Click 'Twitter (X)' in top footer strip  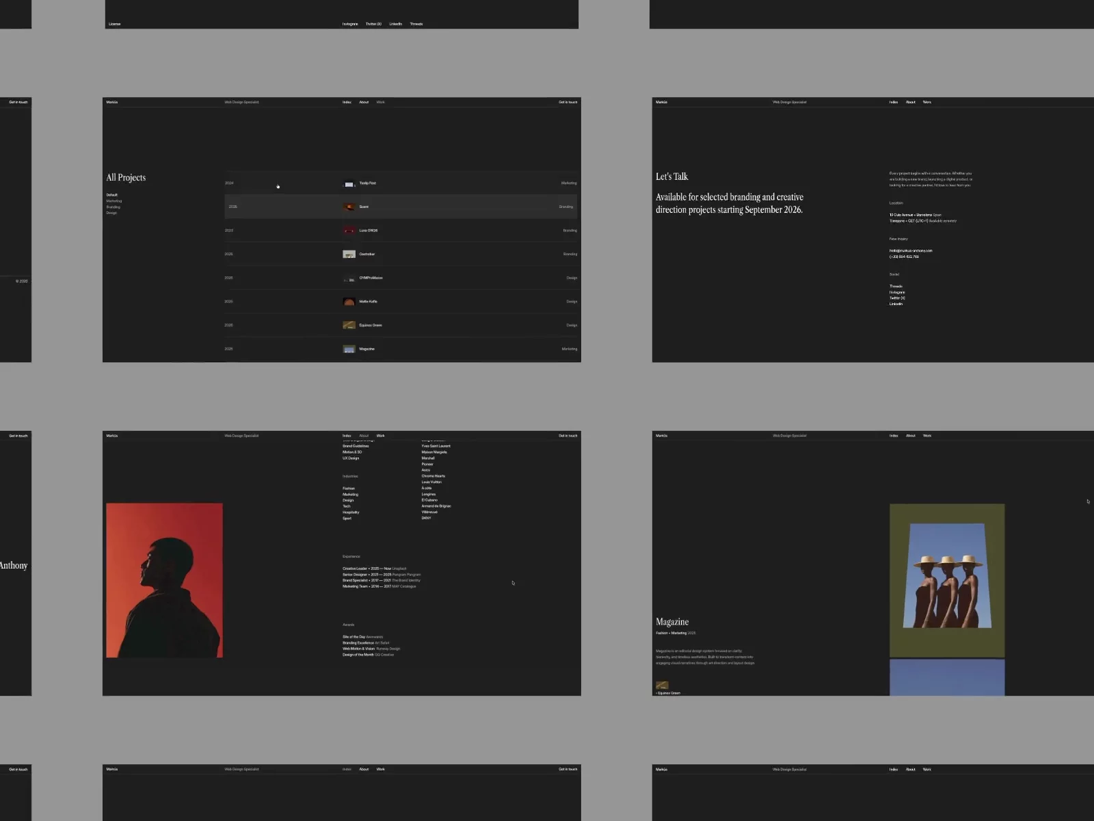373,24
